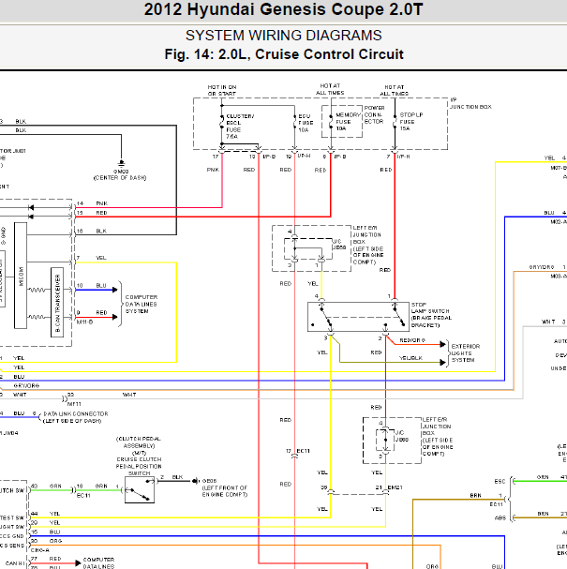Image resolution: width=567 pixels, height=569 pixels.
Task: Click the 'J/C JE69' joint connector label
Action: (339, 245)
